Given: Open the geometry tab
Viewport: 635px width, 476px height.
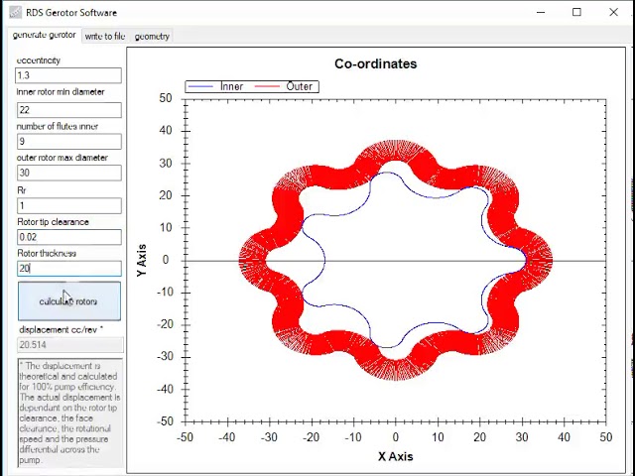Looking at the screenshot, I should point(152,37).
